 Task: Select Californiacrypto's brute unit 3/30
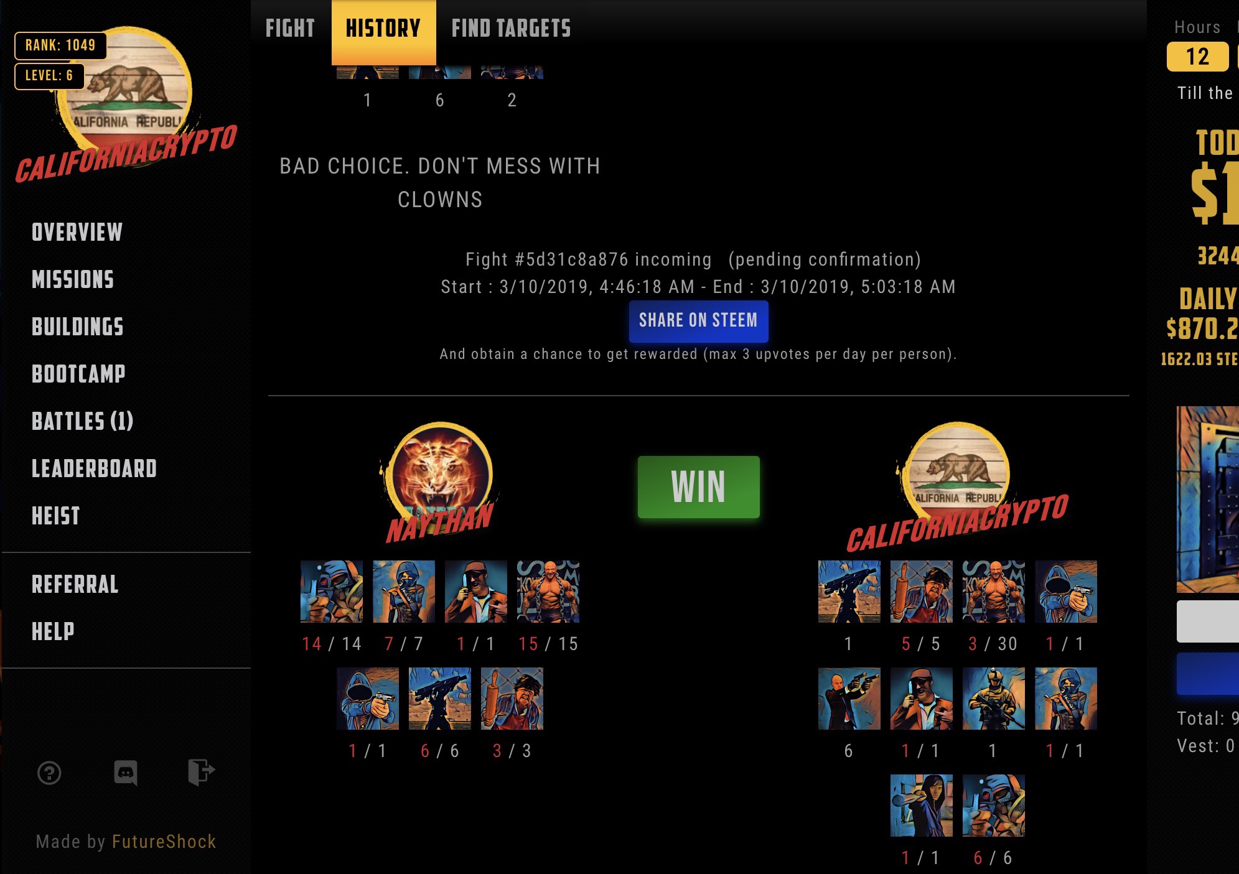click(x=994, y=592)
